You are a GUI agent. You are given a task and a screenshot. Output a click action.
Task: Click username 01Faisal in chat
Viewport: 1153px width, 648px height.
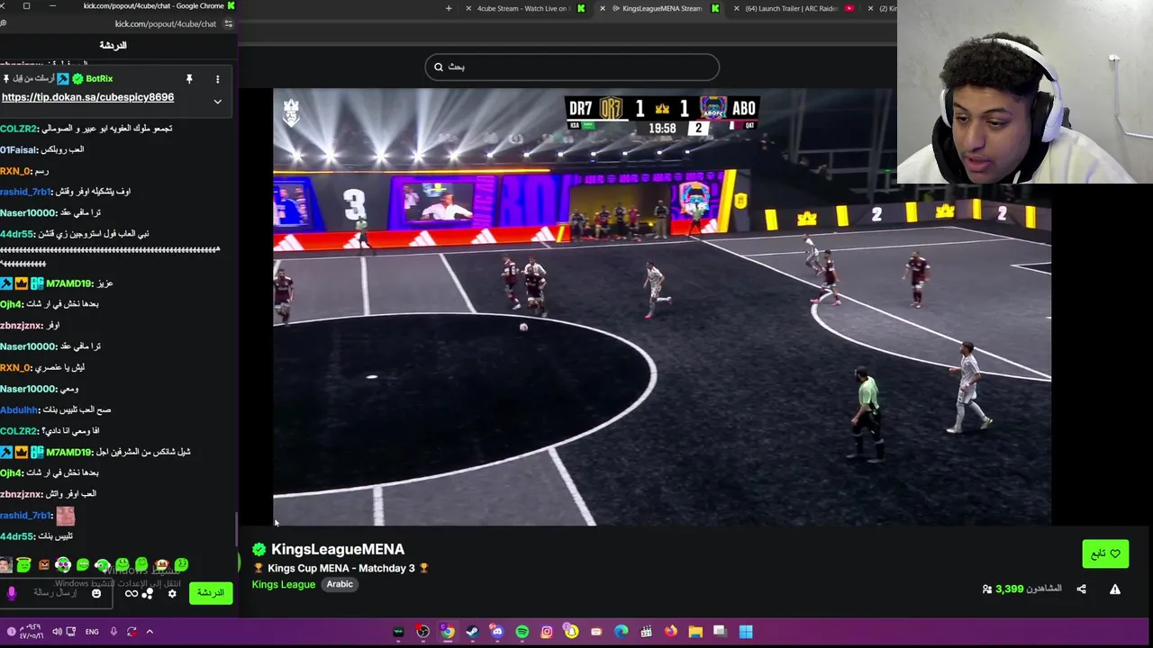[x=17, y=149]
